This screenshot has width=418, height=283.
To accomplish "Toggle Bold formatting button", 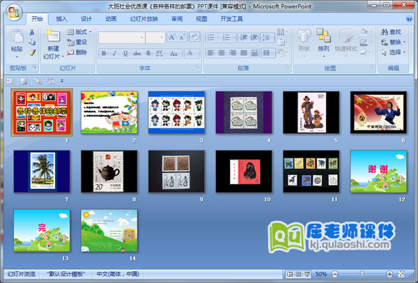I will 104,53.
